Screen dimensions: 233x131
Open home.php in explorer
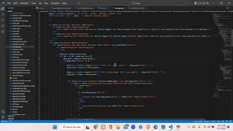coord(16,31)
